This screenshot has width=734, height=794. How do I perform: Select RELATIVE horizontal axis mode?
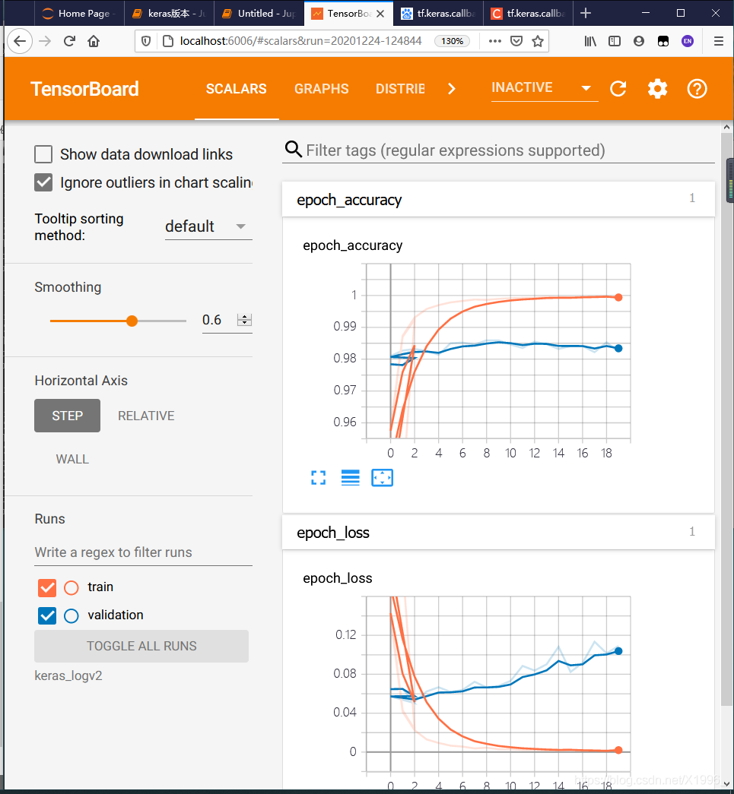146,416
